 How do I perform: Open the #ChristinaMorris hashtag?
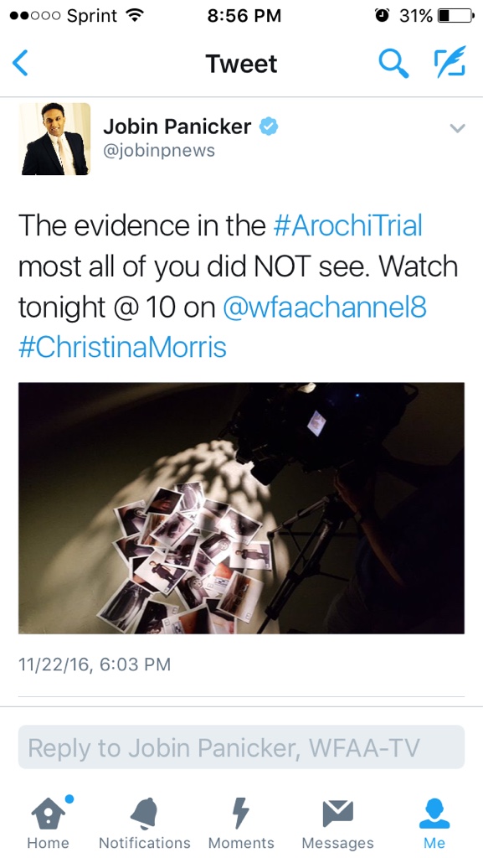click(x=122, y=348)
